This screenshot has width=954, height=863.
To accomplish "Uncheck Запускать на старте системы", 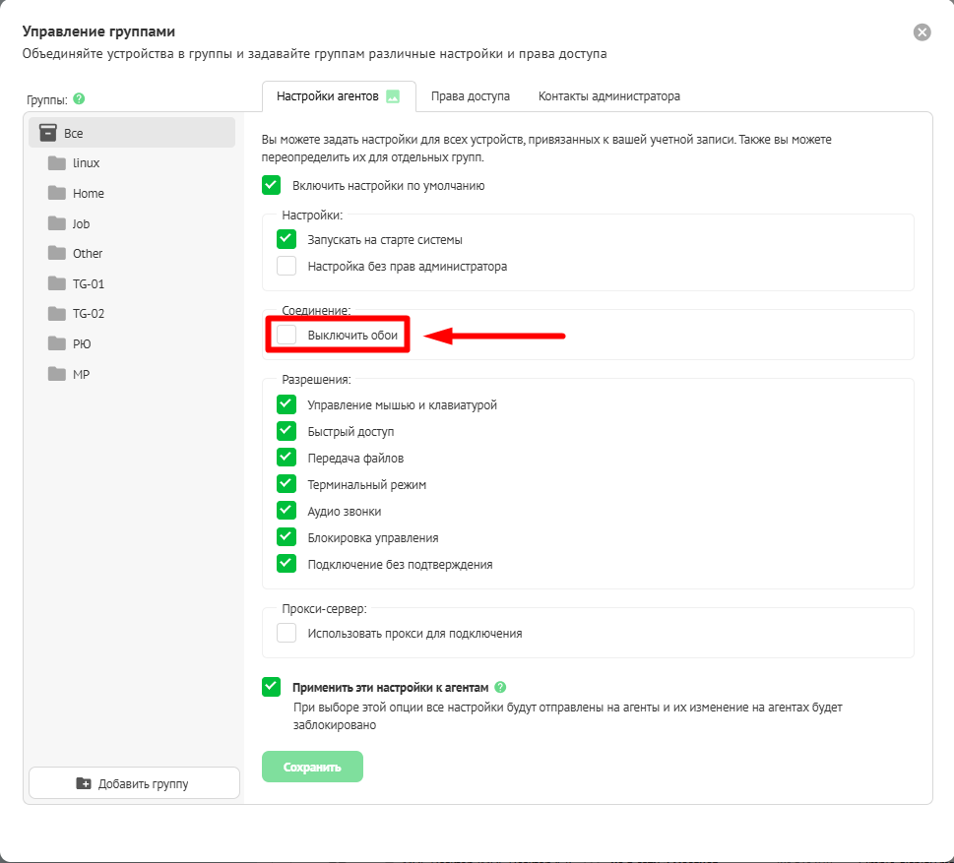I will click(286, 239).
